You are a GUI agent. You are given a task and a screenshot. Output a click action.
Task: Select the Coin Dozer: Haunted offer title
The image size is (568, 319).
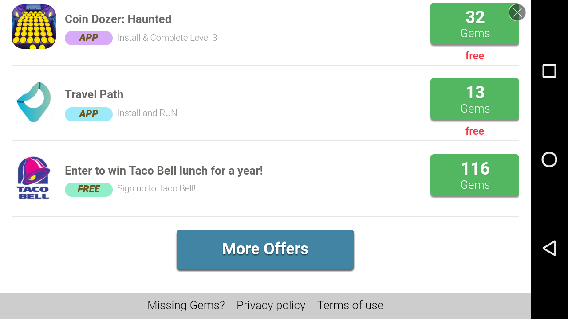point(118,19)
